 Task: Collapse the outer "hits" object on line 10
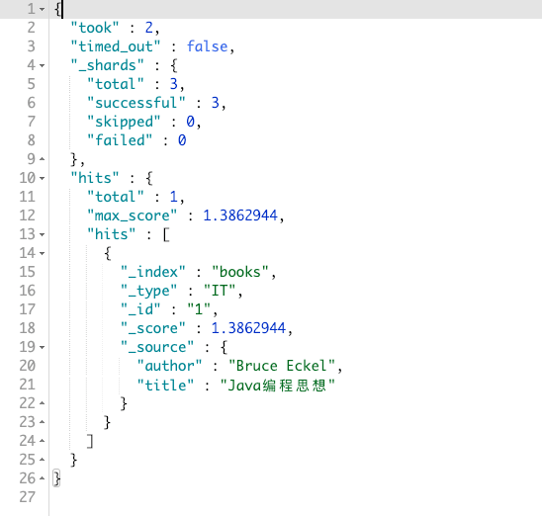[42, 178]
